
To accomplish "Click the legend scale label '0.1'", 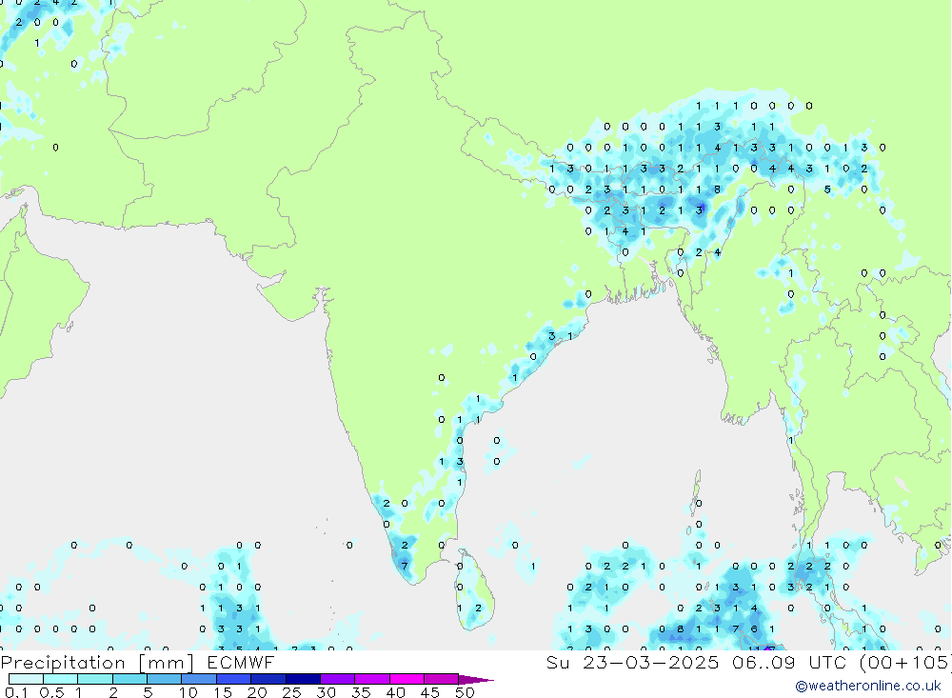I will 16,692.
